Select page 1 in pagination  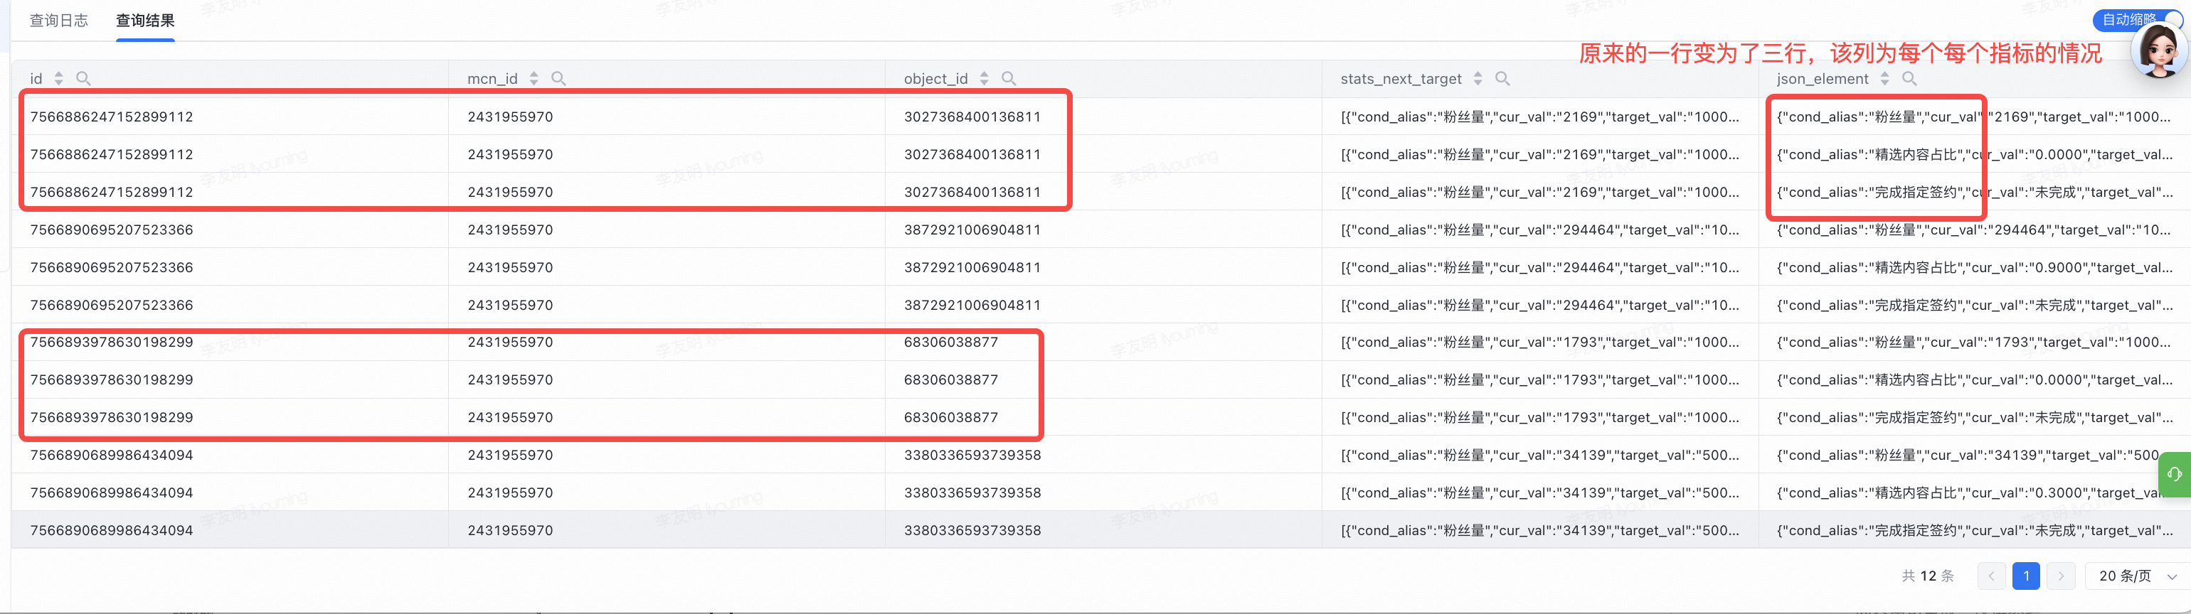2026,576
